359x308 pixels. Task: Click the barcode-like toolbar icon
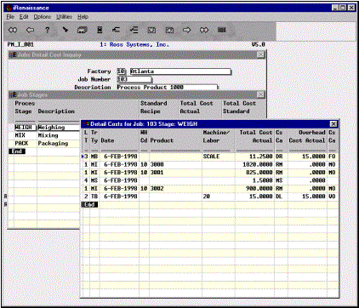[x=222, y=30]
